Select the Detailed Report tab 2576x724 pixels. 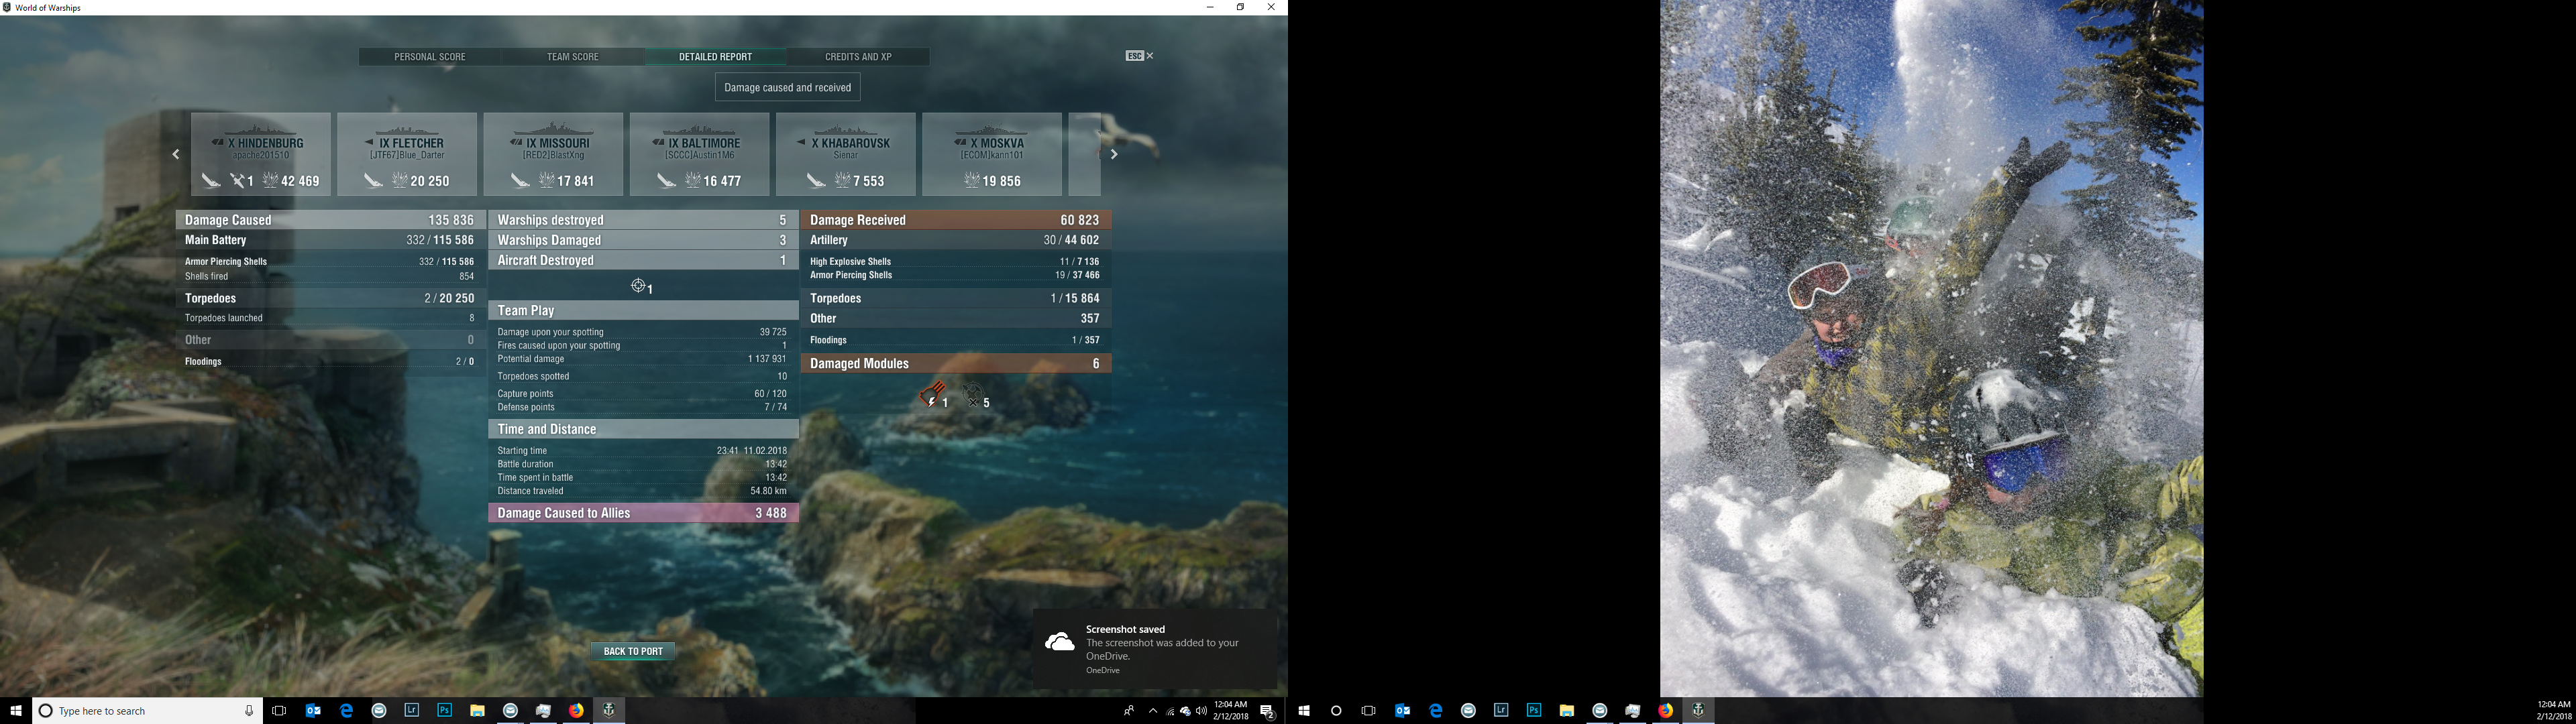[x=715, y=57]
